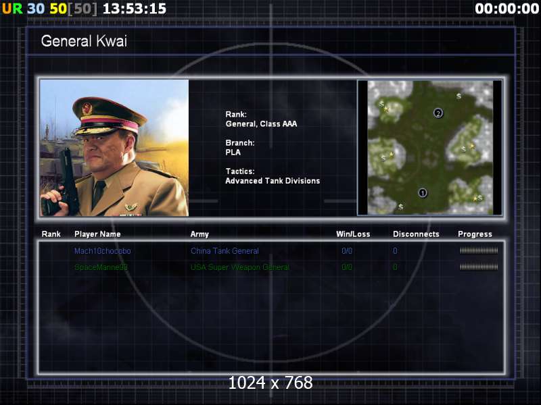Click the "Player Name" column header
The image size is (541, 405).
(x=97, y=234)
